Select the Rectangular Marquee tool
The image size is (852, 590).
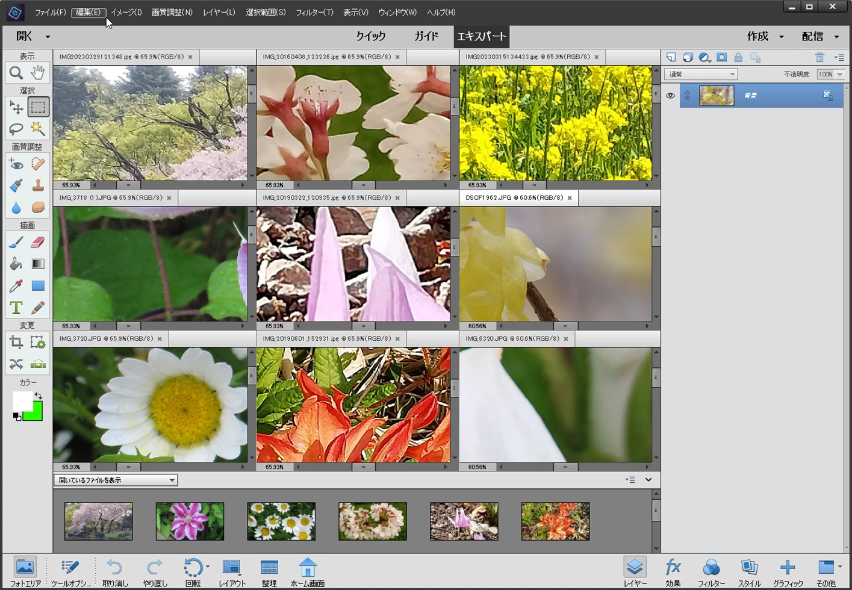point(38,107)
